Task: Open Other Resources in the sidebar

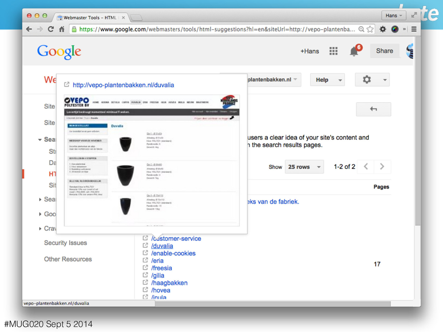Action: coord(68,259)
